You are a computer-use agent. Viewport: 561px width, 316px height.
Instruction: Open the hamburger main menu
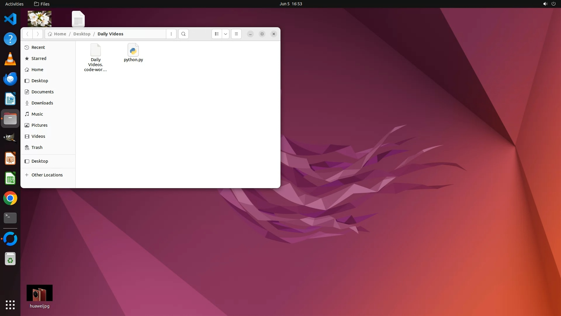pyautogui.click(x=236, y=34)
